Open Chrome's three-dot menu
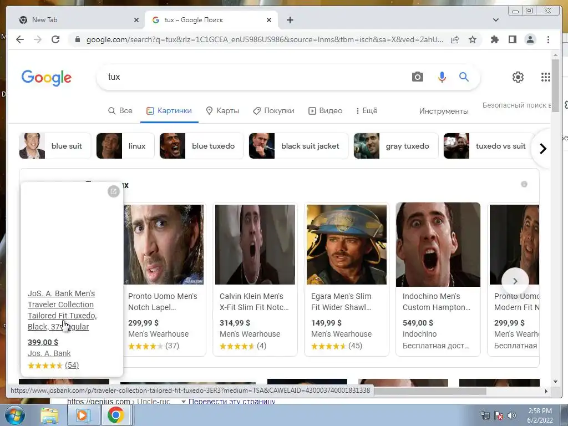 (x=548, y=39)
